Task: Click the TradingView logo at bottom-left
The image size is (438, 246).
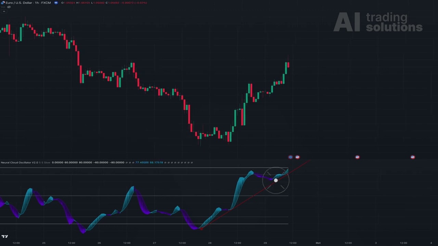Action: tap(4, 236)
